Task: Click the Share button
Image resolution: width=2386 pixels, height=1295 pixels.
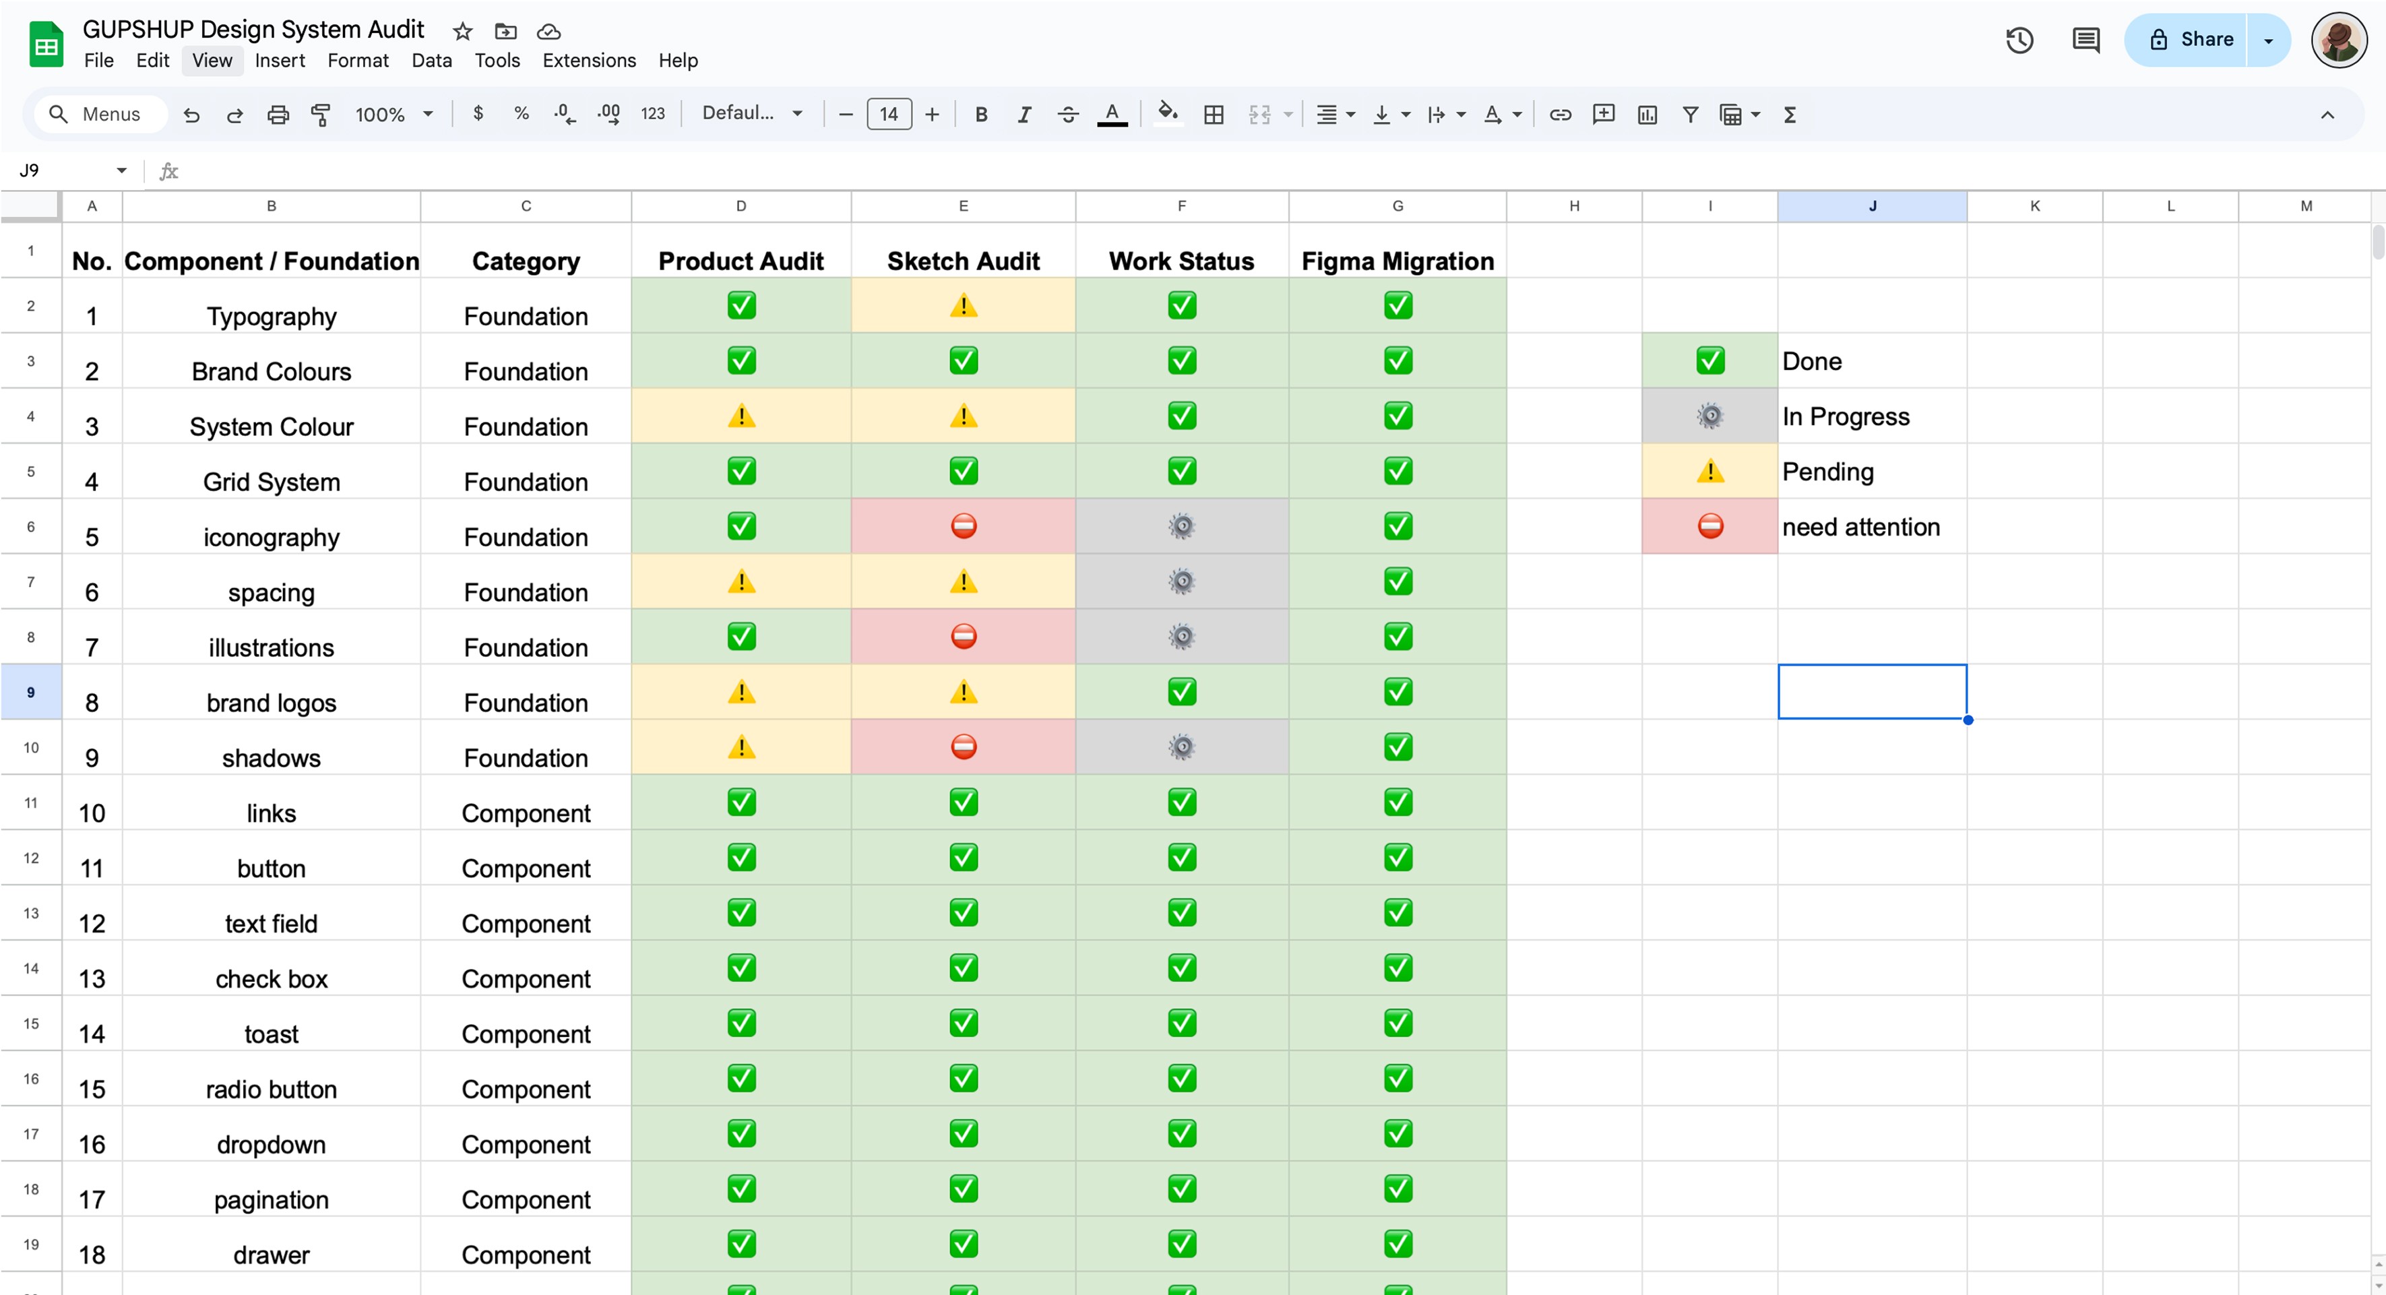Action: [2186, 40]
